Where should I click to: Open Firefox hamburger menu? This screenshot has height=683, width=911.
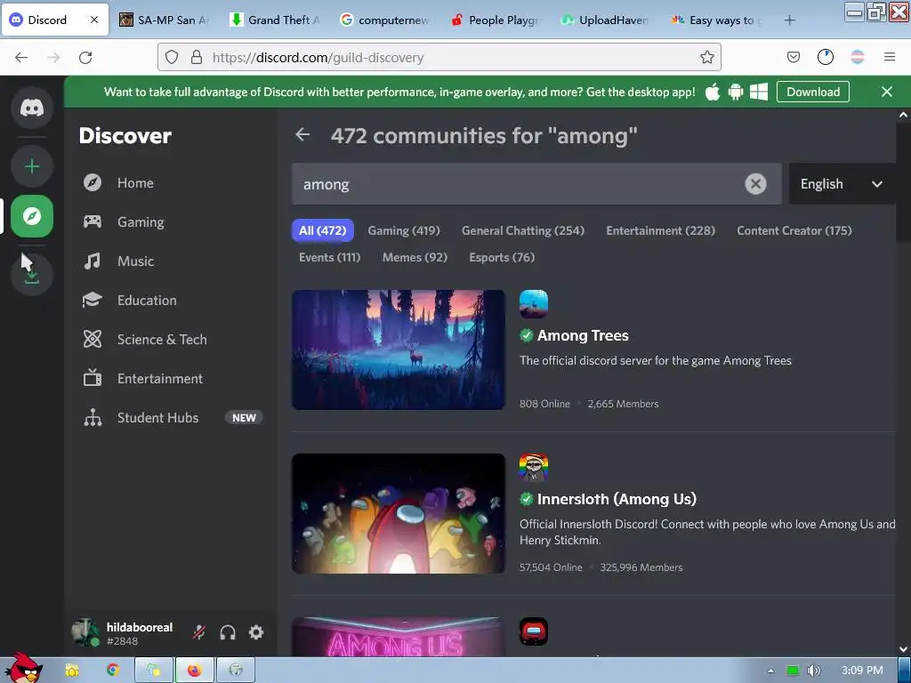point(890,57)
